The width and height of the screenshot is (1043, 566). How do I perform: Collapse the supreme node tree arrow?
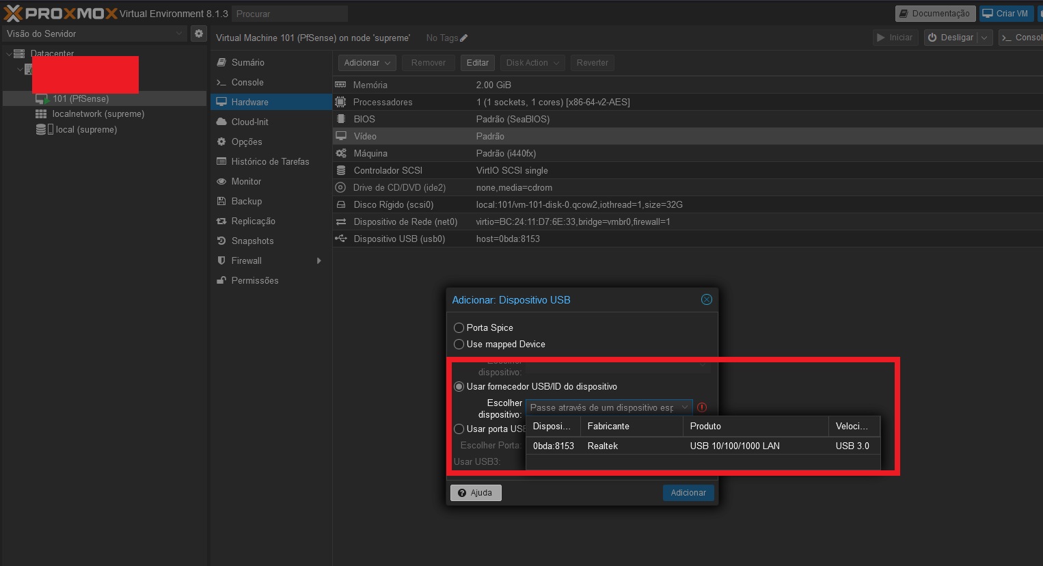point(20,69)
